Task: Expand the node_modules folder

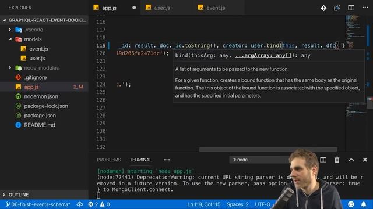Action: [44, 68]
